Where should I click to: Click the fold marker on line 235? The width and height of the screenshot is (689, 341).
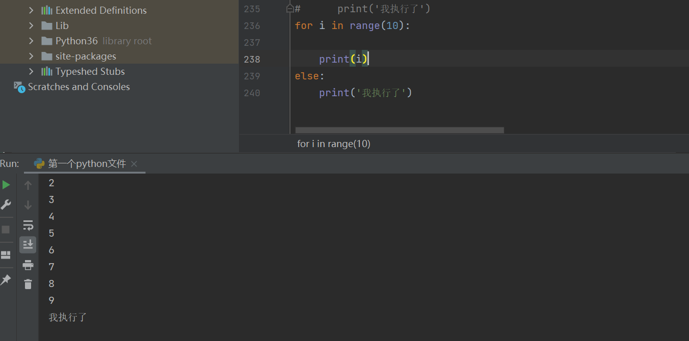(x=290, y=9)
